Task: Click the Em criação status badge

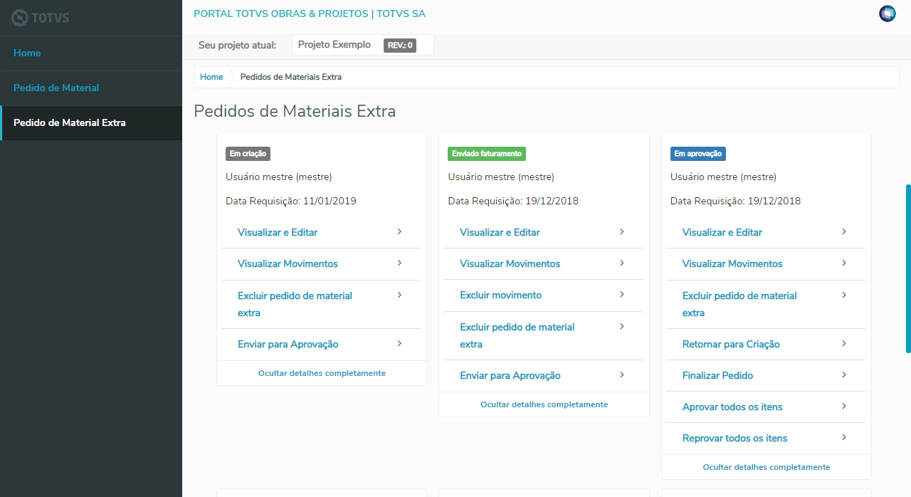Action: pos(248,154)
